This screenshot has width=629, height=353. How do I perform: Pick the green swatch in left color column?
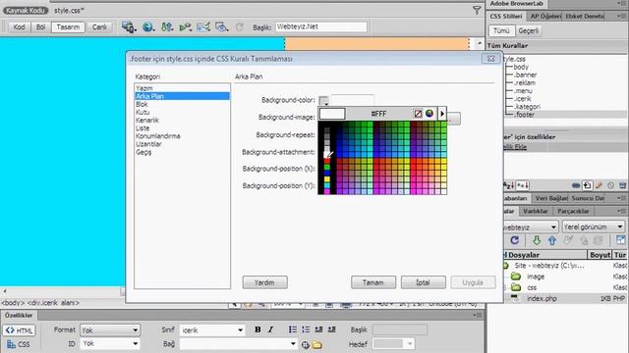327,167
